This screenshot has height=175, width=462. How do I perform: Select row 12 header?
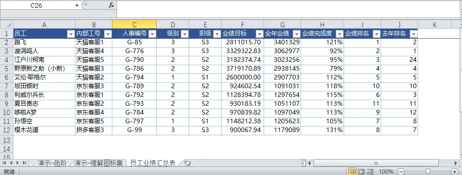tap(6, 130)
